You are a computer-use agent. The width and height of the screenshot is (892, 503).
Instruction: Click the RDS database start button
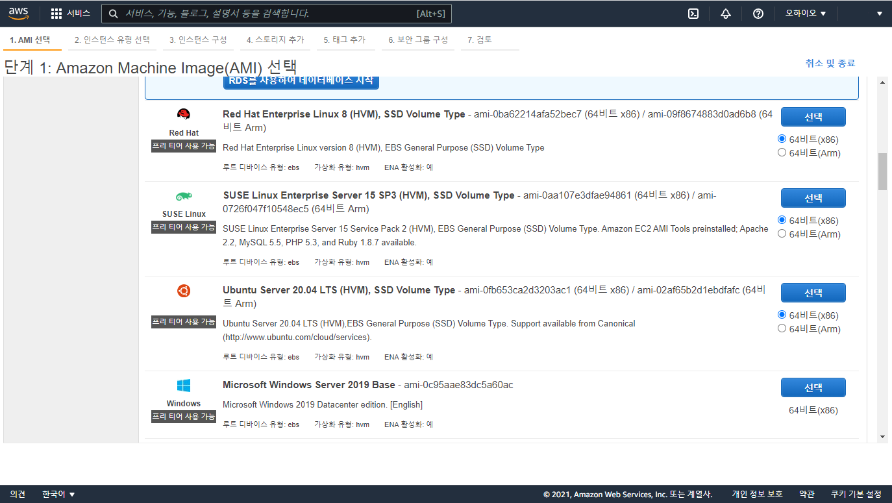[301, 81]
